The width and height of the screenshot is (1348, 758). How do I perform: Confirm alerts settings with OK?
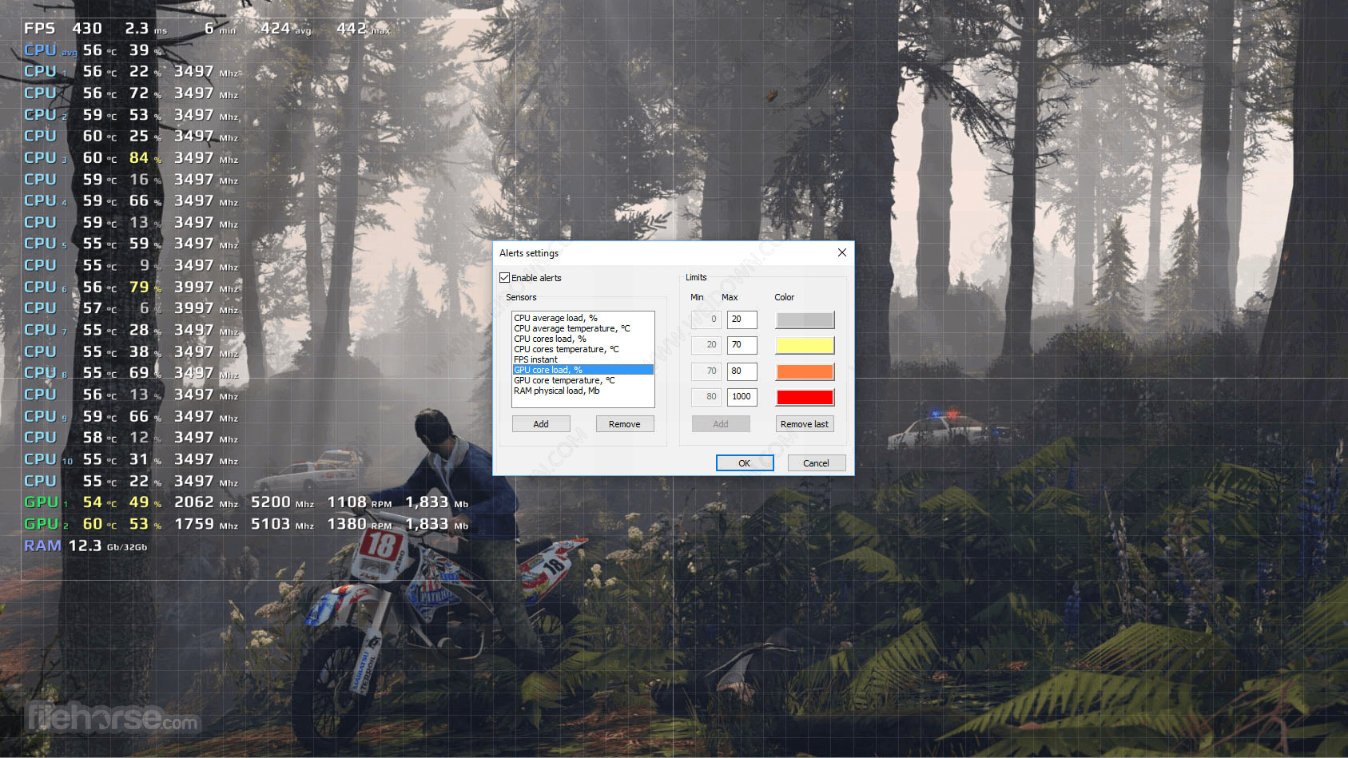[x=745, y=463]
